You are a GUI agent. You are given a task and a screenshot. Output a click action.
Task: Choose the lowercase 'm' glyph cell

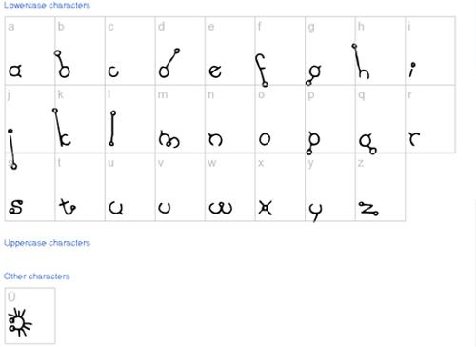(x=180, y=119)
